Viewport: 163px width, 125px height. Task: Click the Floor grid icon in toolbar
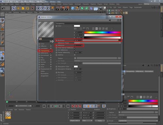tap(96, 8)
